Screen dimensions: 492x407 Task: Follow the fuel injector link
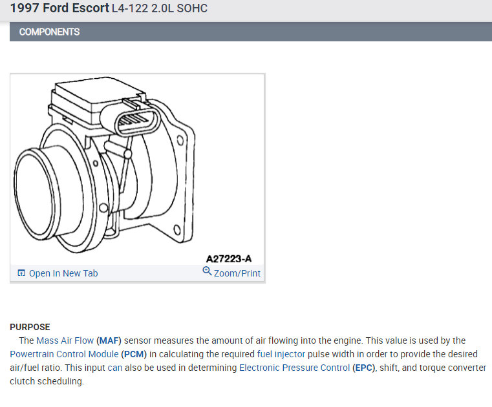(281, 354)
